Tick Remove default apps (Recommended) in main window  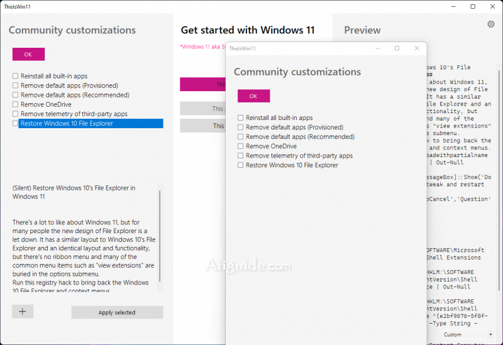coord(15,95)
